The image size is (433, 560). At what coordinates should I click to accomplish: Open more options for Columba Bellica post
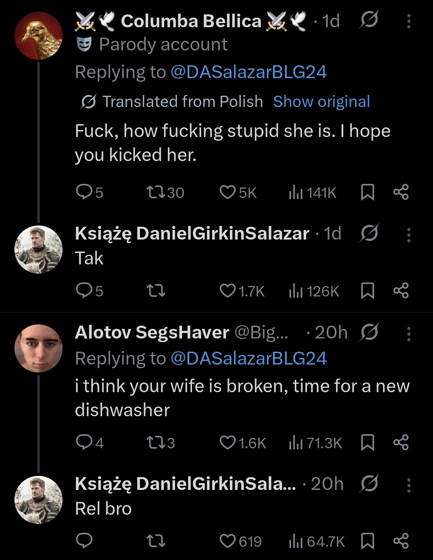click(409, 21)
